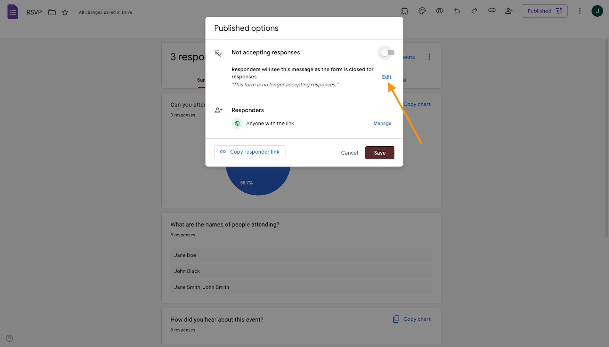
Task: Star the RSVP form
Action: point(65,12)
